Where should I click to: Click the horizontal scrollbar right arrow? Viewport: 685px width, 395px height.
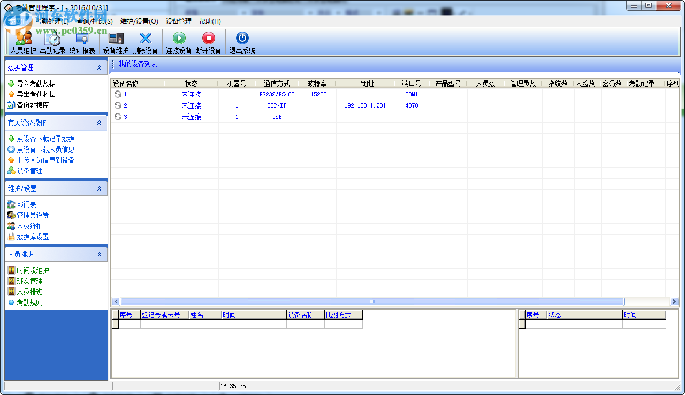(x=675, y=301)
